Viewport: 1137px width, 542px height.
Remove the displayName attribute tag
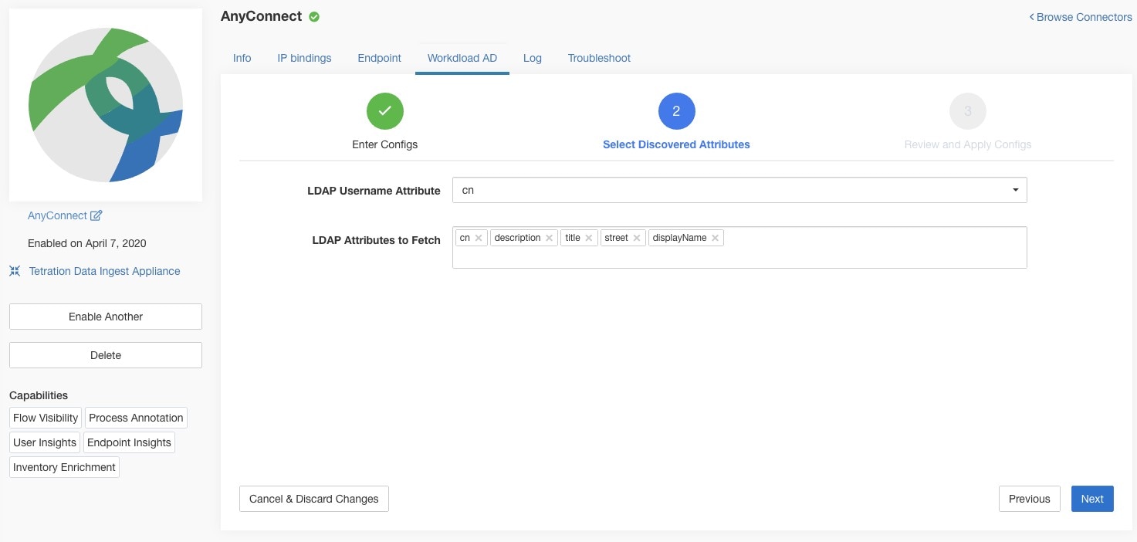pyautogui.click(x=716, y=238)
